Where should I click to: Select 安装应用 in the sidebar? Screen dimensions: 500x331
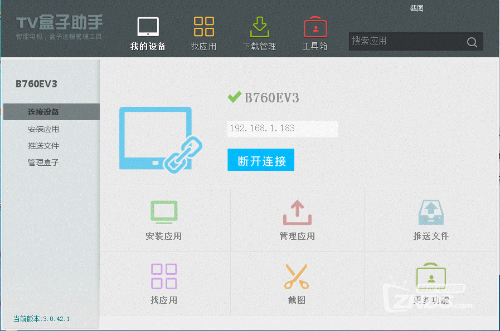tap(43, 129)
